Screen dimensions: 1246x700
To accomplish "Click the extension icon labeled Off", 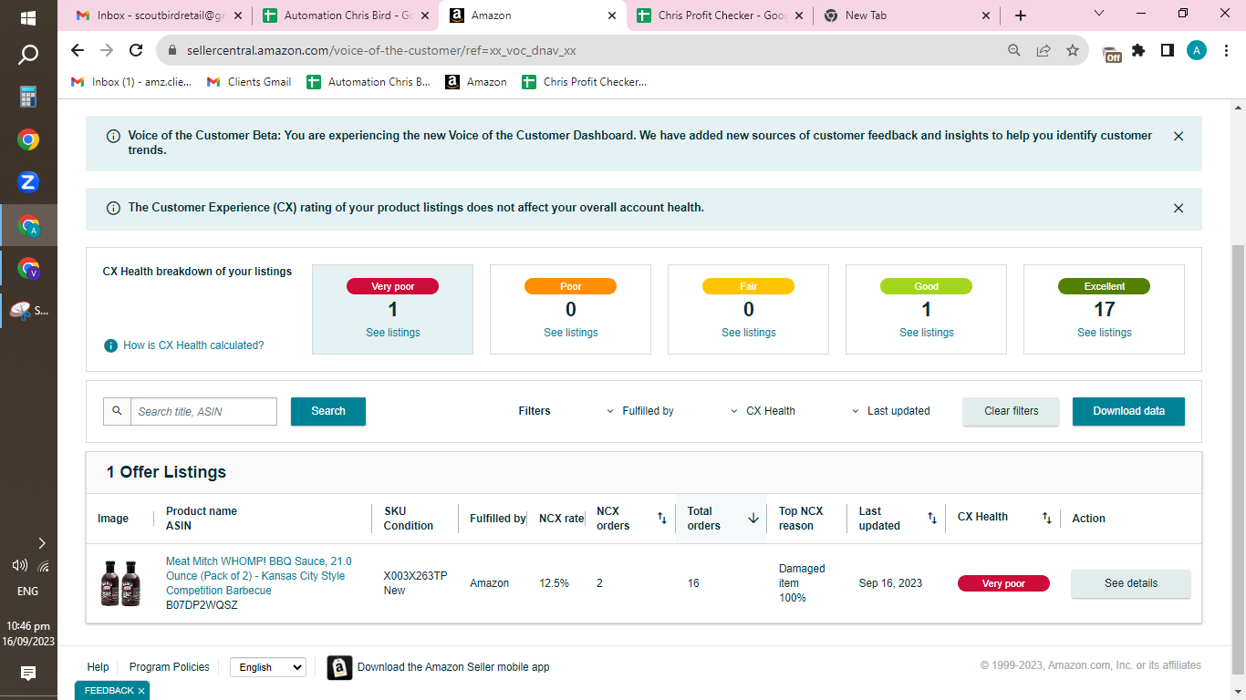I will pyautogui.click(x=1111, y=54).
